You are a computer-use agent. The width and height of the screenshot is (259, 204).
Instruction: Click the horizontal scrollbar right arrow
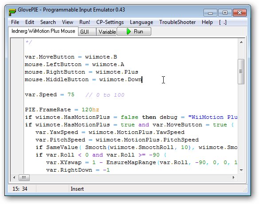click(233, 177)
